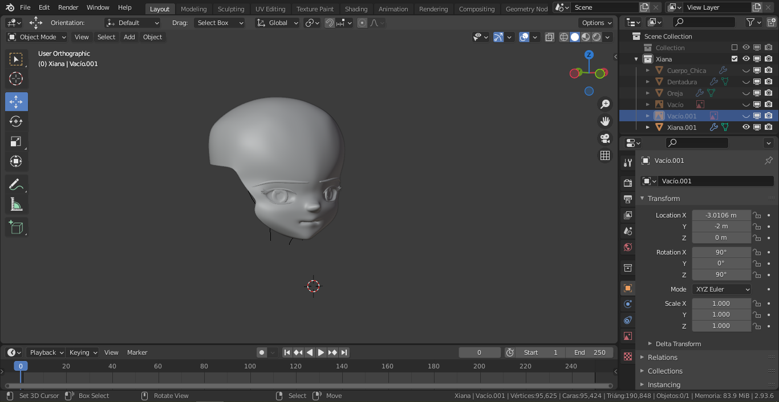Screen dimensions: 779x402
Task: Click the Options button in header
Action: coord(597,23)
